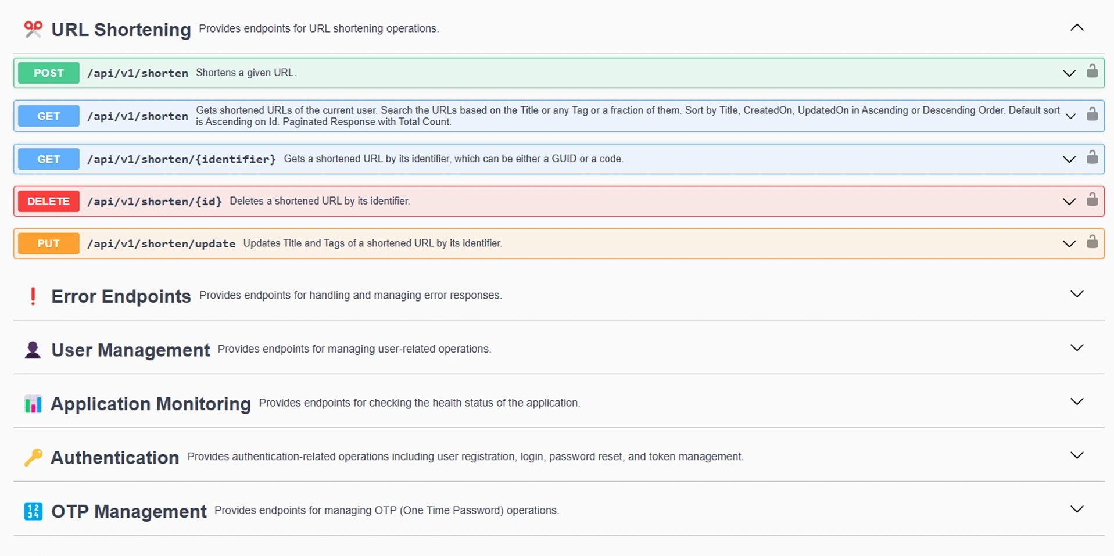Open the padlock on the POST /api/v1/shorten endpoint

(x=1092, y=73)
